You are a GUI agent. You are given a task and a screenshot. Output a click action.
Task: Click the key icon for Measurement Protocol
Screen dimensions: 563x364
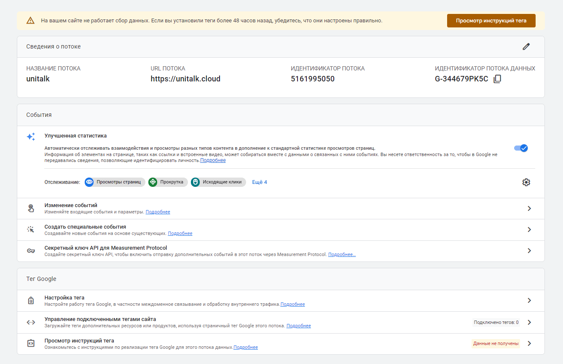pos(31,251)
